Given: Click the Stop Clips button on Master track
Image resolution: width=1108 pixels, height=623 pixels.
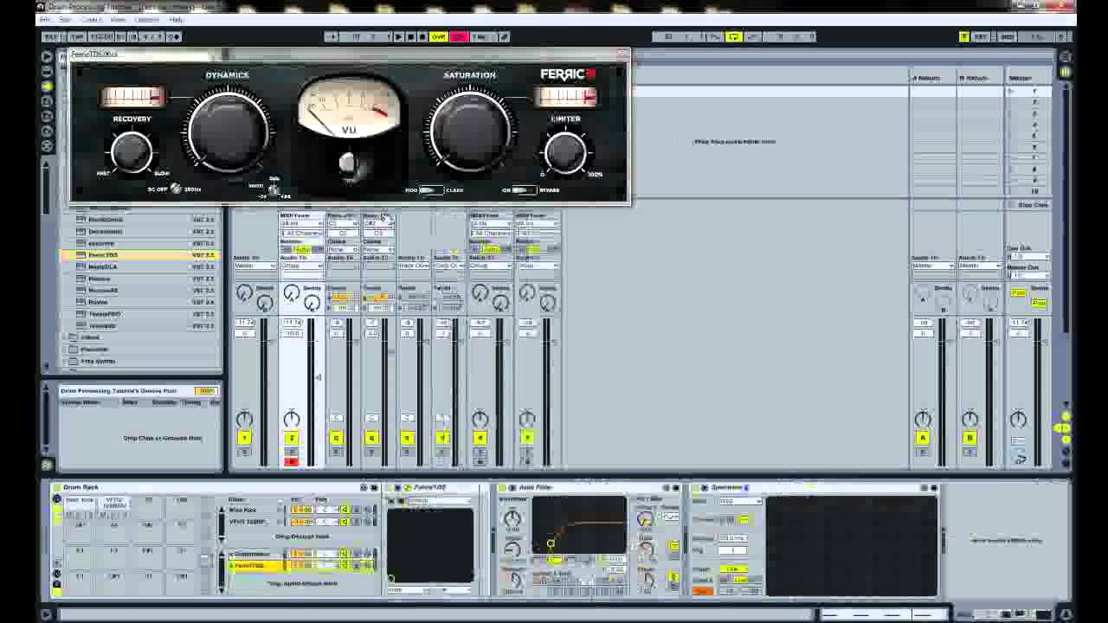Looking at the screenshot, I should pyautogui.click(x=1028, y=205).
